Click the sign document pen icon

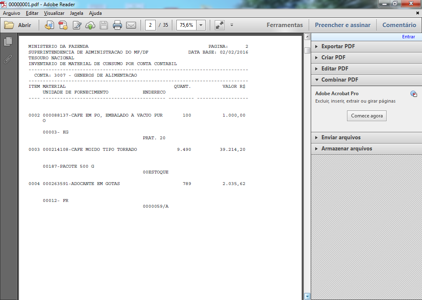coord(77,25)
